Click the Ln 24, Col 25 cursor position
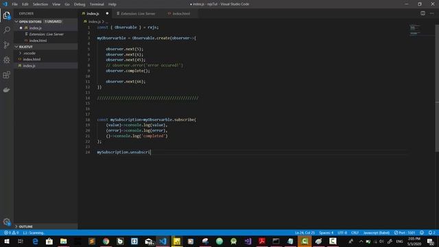Screen dimensions: 439x247 point(305,233)
